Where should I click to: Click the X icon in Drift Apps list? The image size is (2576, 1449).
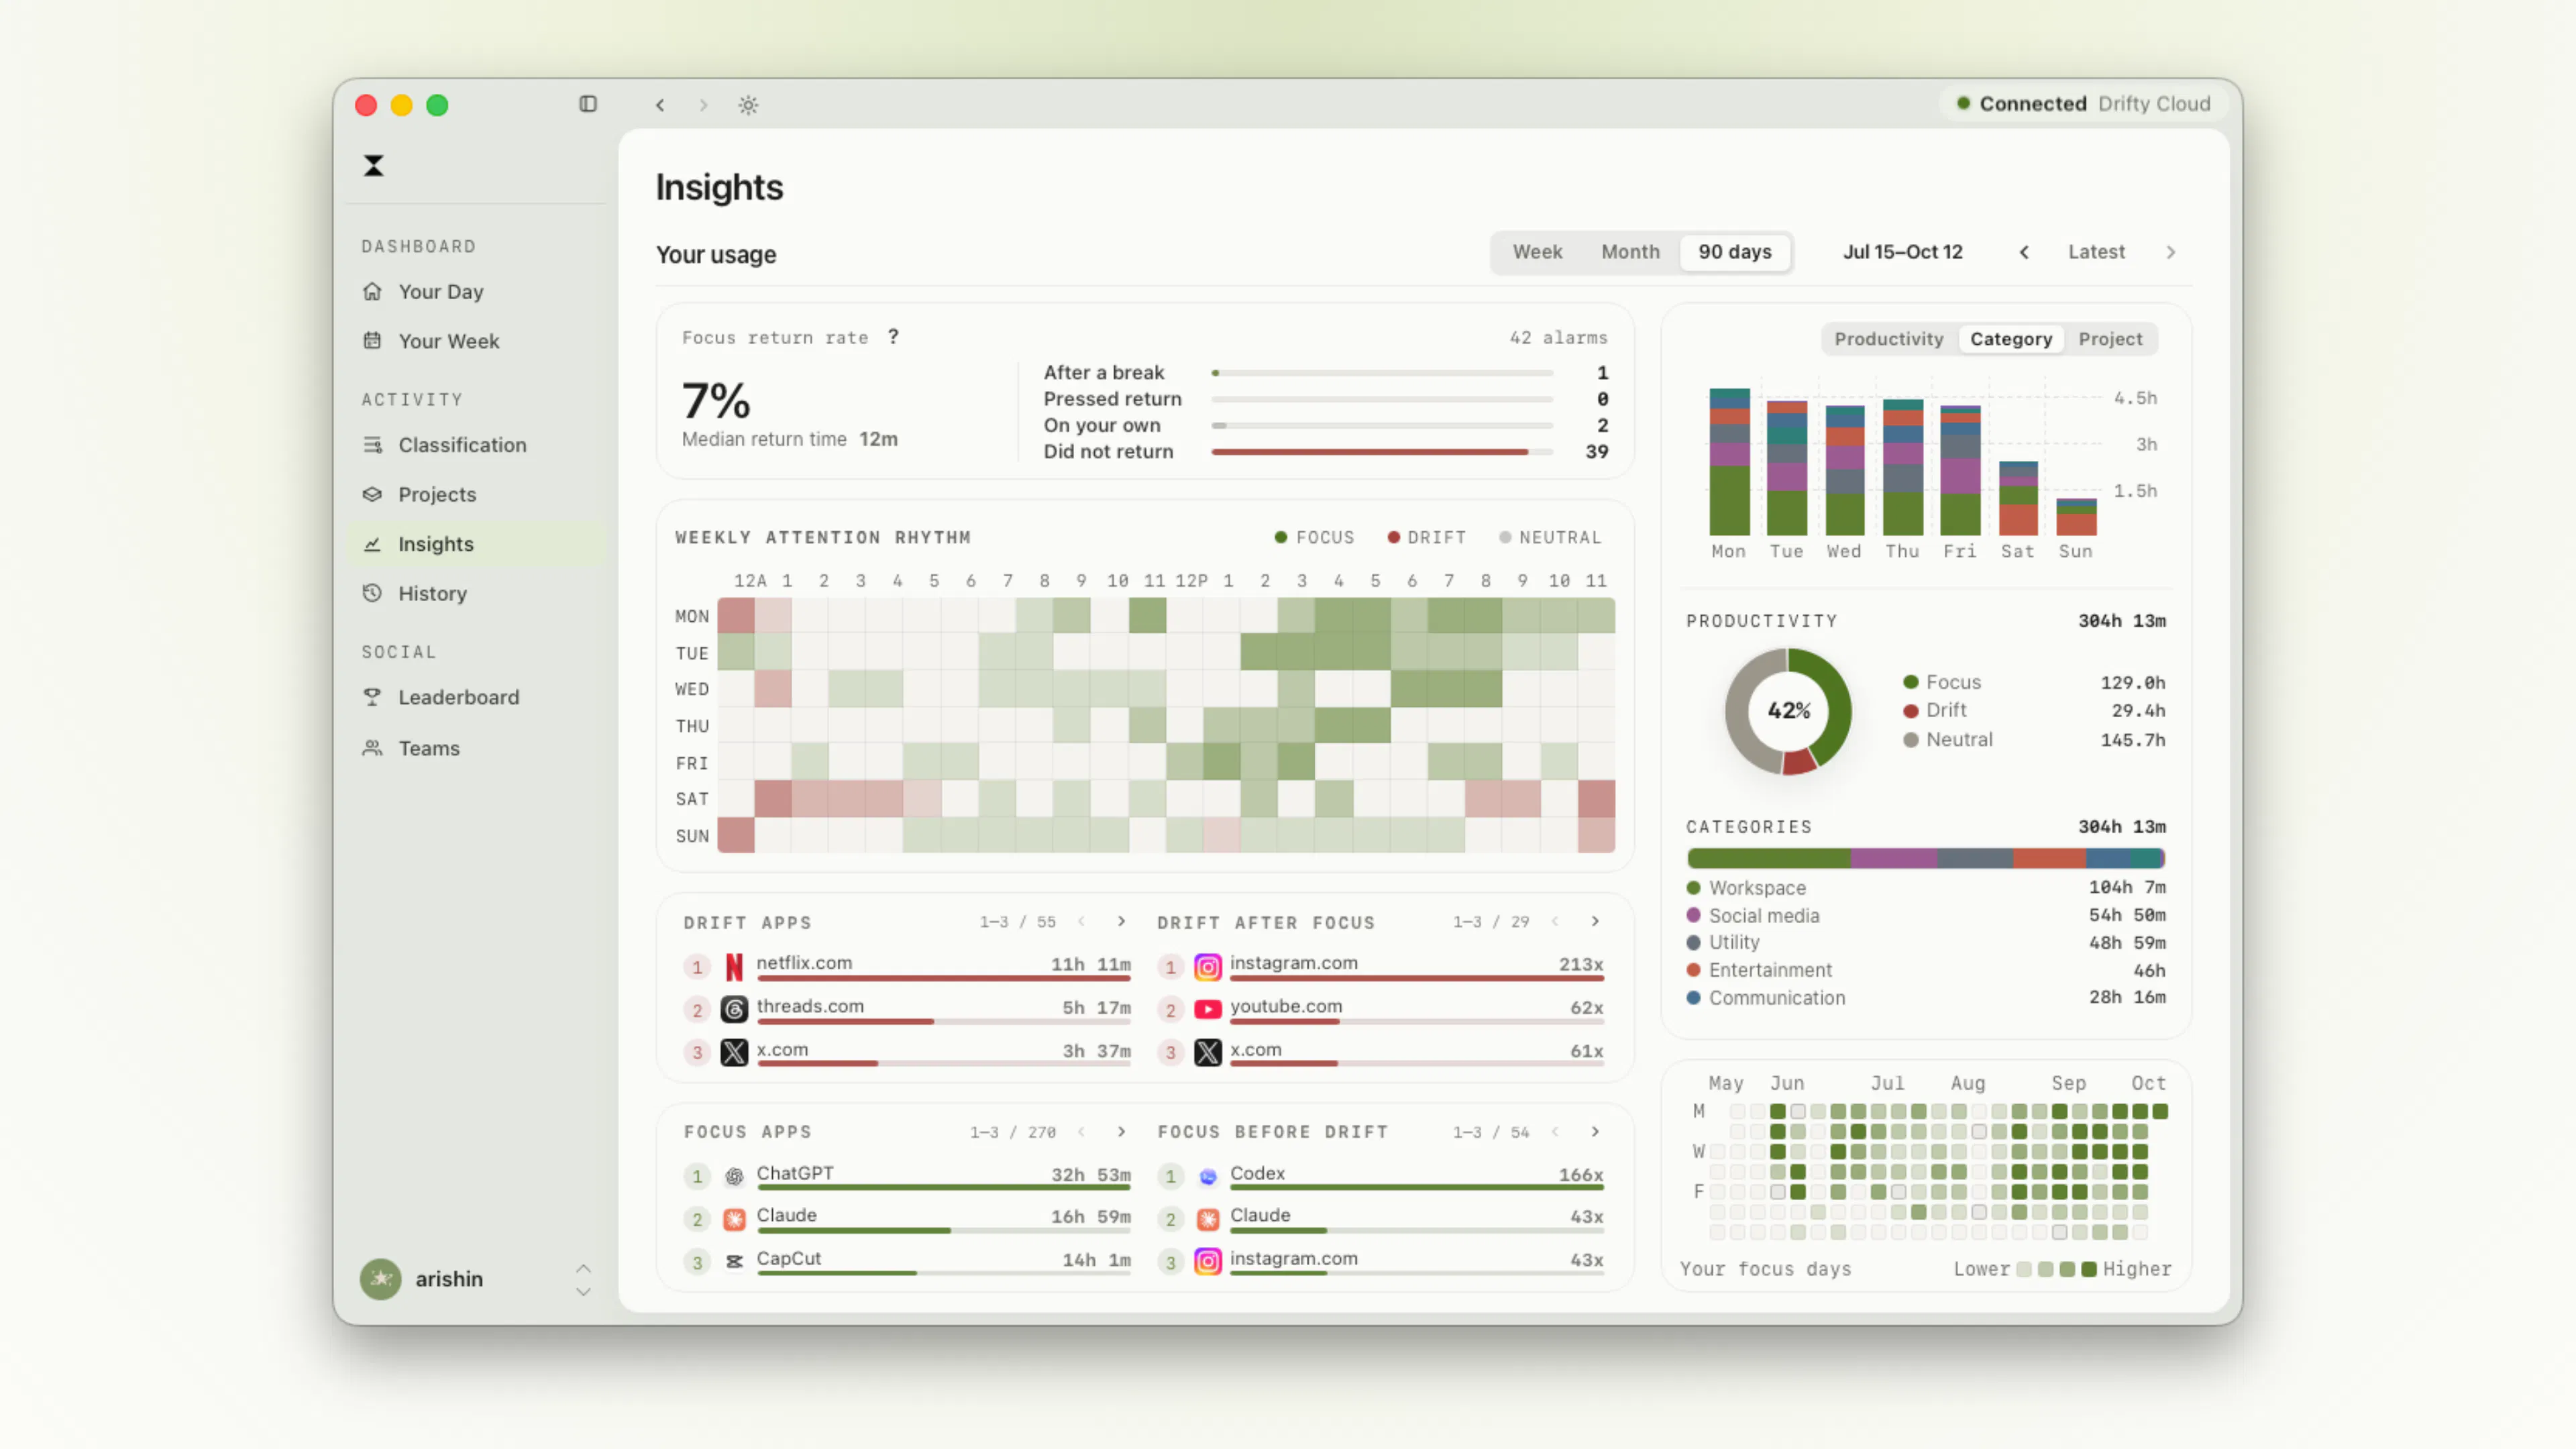click(734, 1052)
